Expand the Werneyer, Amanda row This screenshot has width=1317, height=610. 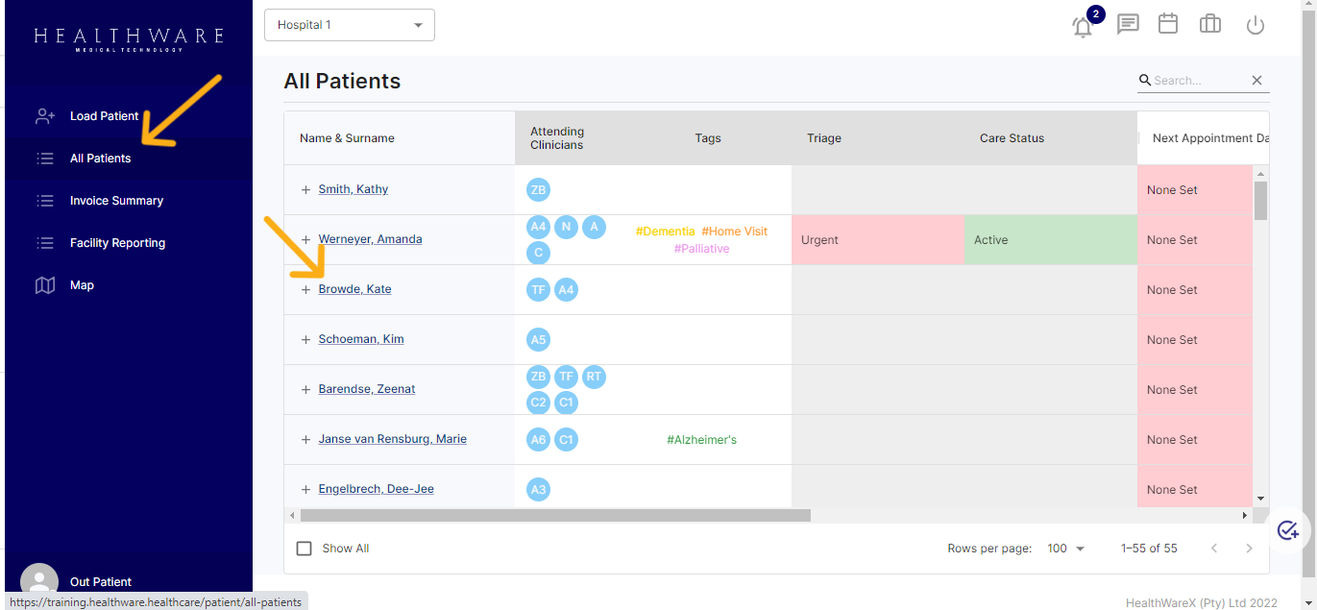305,240
